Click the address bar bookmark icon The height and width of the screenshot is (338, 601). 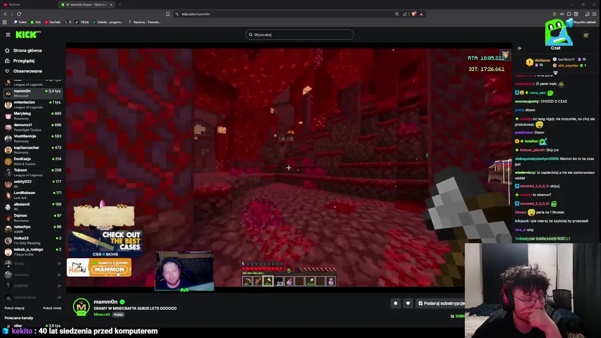(x=168, y=14)
